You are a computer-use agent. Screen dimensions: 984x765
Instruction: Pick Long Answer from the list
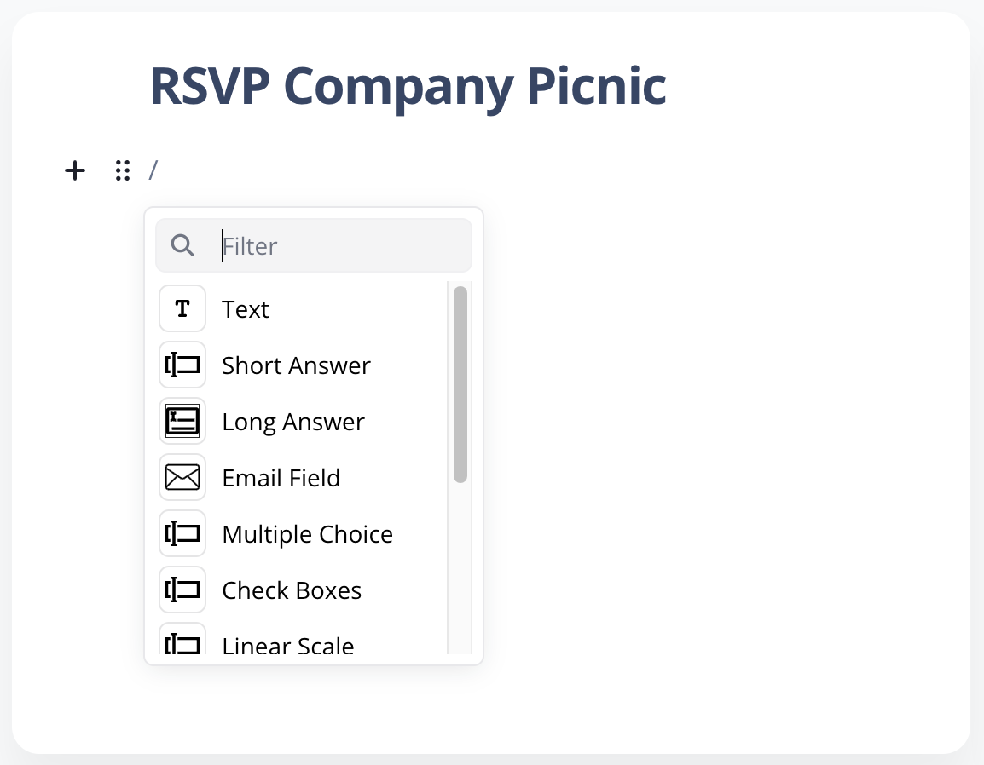pos(293,422)
